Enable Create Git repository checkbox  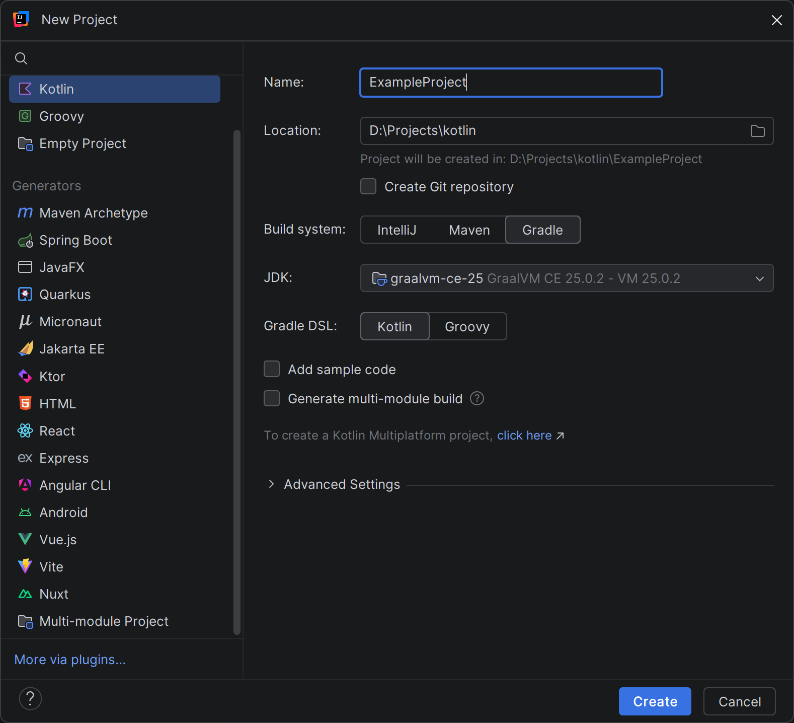(x=368, y=186)
